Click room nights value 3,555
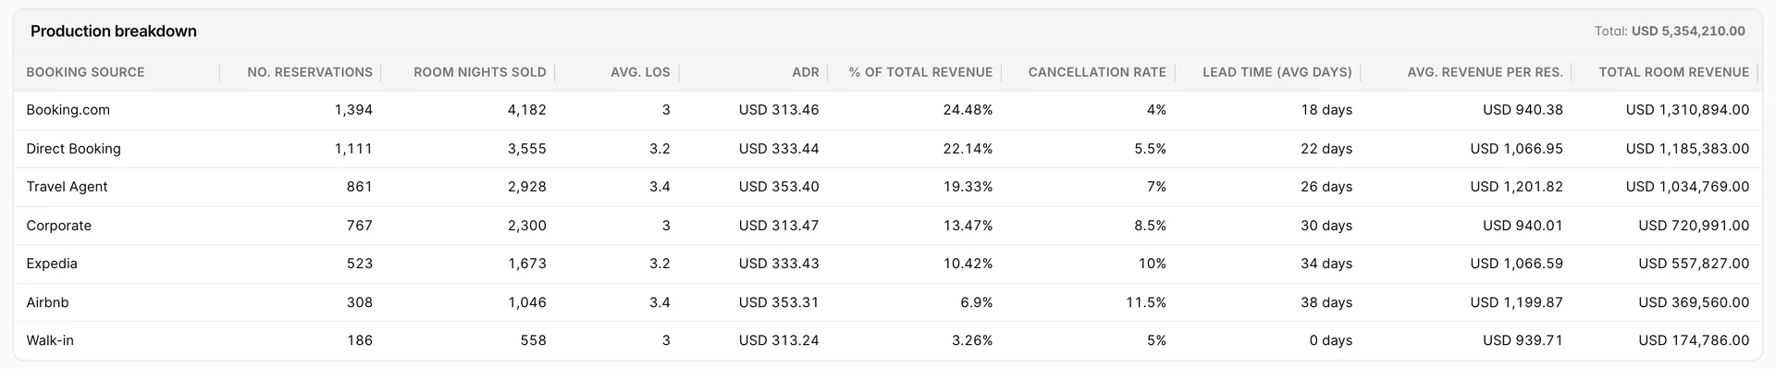1776x369 pixels. (527, 149)
